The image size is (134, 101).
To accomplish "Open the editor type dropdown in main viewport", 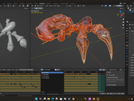I will (32, 6).
